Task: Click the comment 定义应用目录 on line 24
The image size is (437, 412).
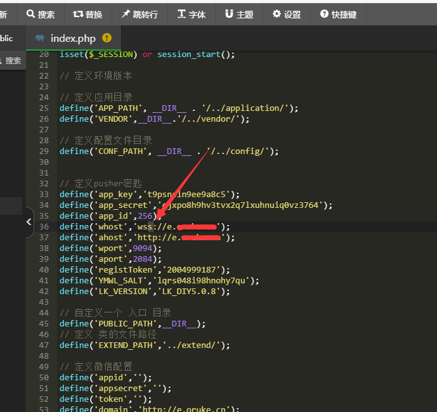Action: point(103,98)
